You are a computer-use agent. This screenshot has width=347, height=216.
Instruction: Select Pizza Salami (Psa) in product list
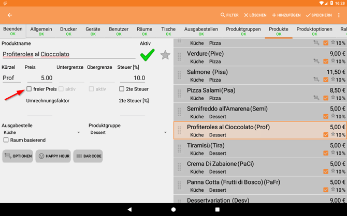point(249,94)
